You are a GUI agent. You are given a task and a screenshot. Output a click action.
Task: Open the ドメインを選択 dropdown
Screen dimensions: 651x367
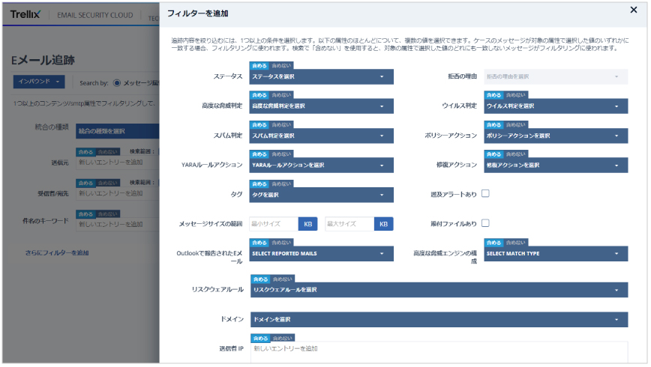[x=439, y=319]
